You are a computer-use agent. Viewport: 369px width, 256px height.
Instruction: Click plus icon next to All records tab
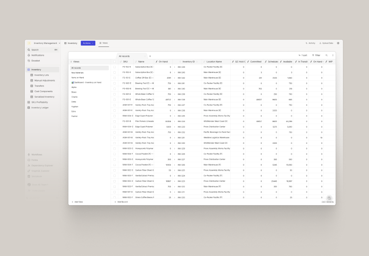(x=150, y=56)
